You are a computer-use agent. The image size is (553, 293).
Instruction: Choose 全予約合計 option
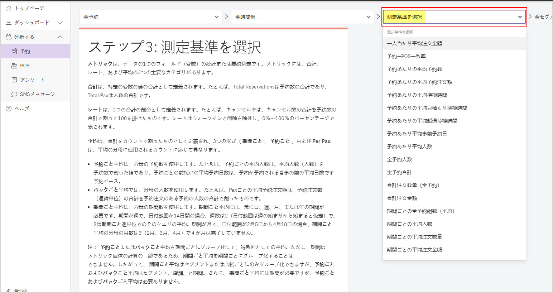pos(454,172)
